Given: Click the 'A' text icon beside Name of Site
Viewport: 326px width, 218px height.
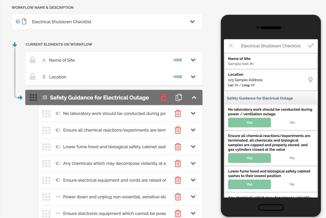Looking at the screenshot, I should 44,60.
